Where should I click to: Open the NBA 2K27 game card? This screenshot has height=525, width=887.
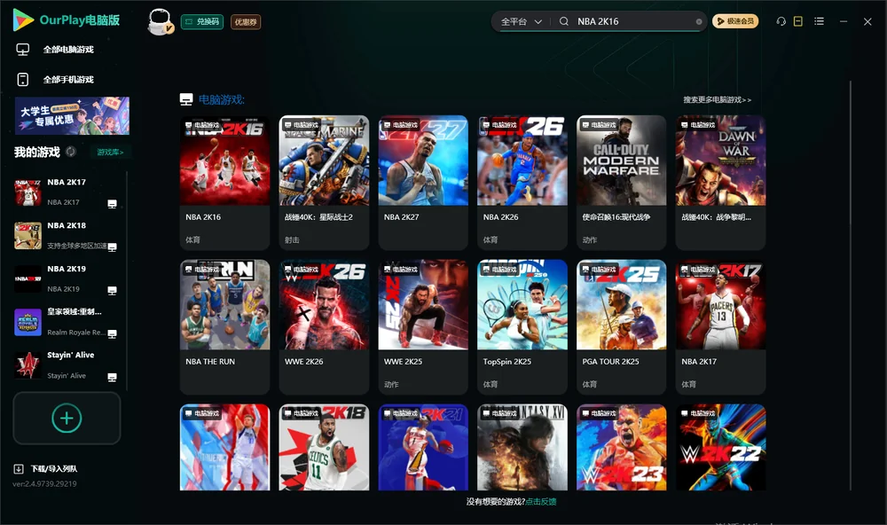coord(423,183)
